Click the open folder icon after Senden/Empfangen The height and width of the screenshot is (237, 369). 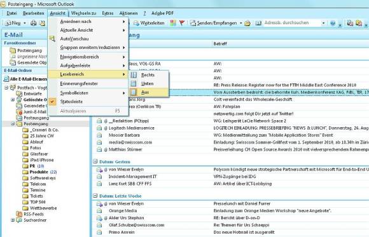[247, 23]
